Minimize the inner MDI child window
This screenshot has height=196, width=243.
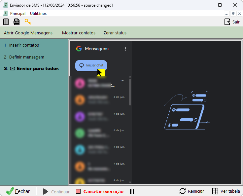coord(226,14)
